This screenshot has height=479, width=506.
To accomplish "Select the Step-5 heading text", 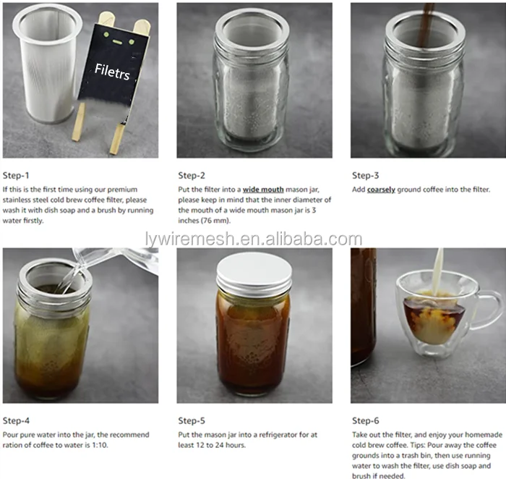I will click(x=192, y=420).
